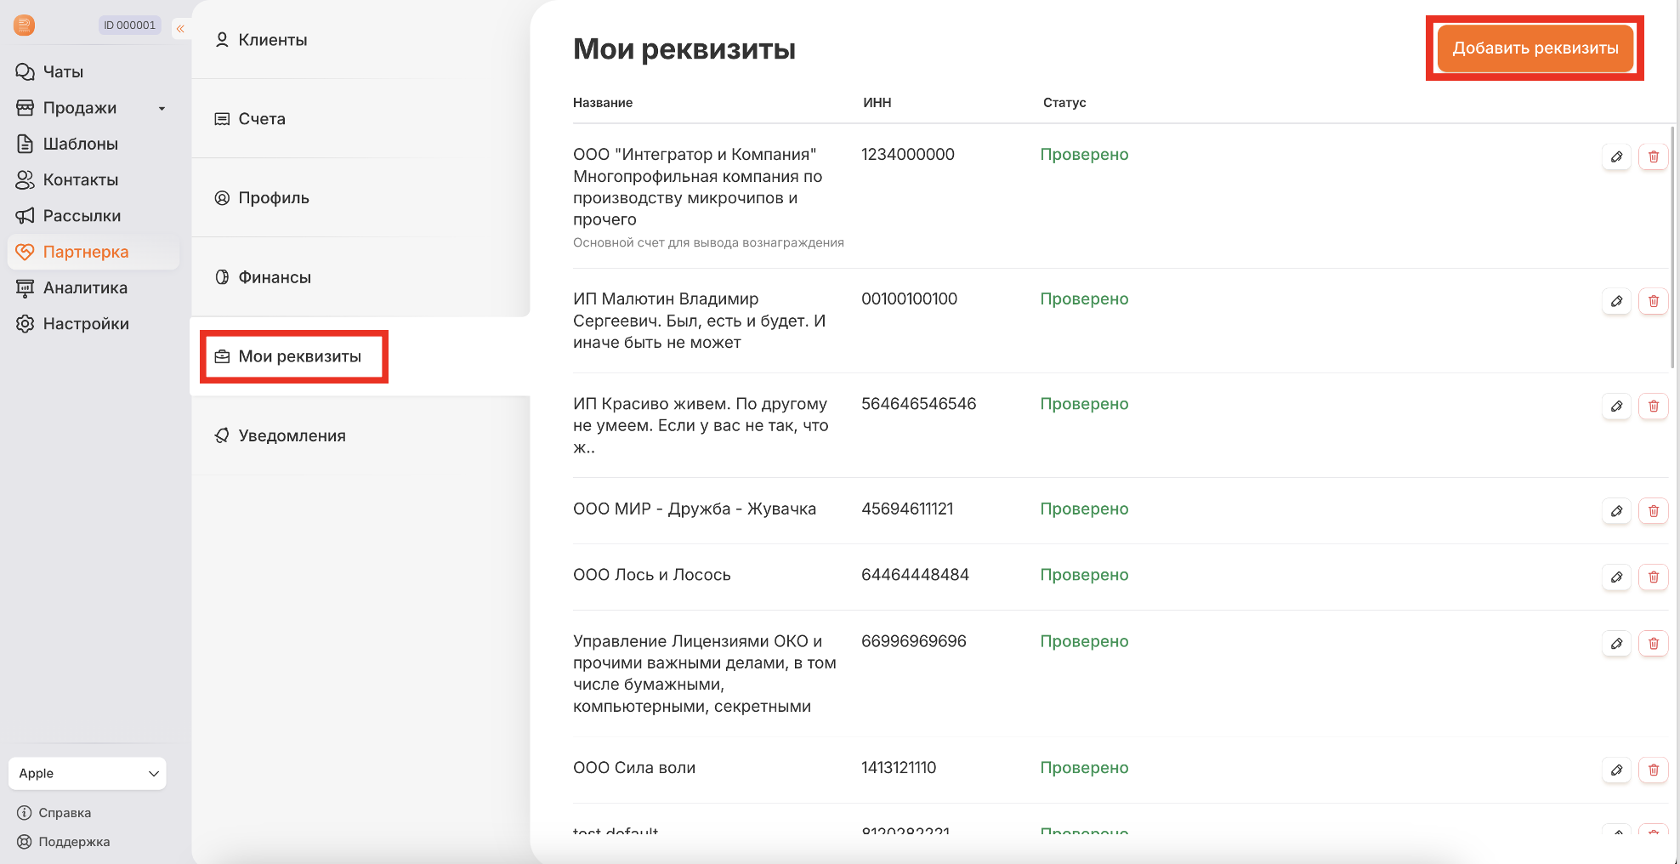Open the Apple account dropdown
1680x864 pixels.
pos(88,773)
